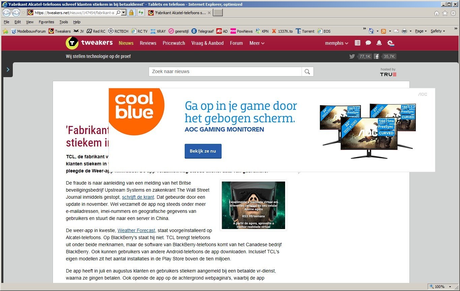Click the add to favorites bar star icon

click(x=5, y=31)
